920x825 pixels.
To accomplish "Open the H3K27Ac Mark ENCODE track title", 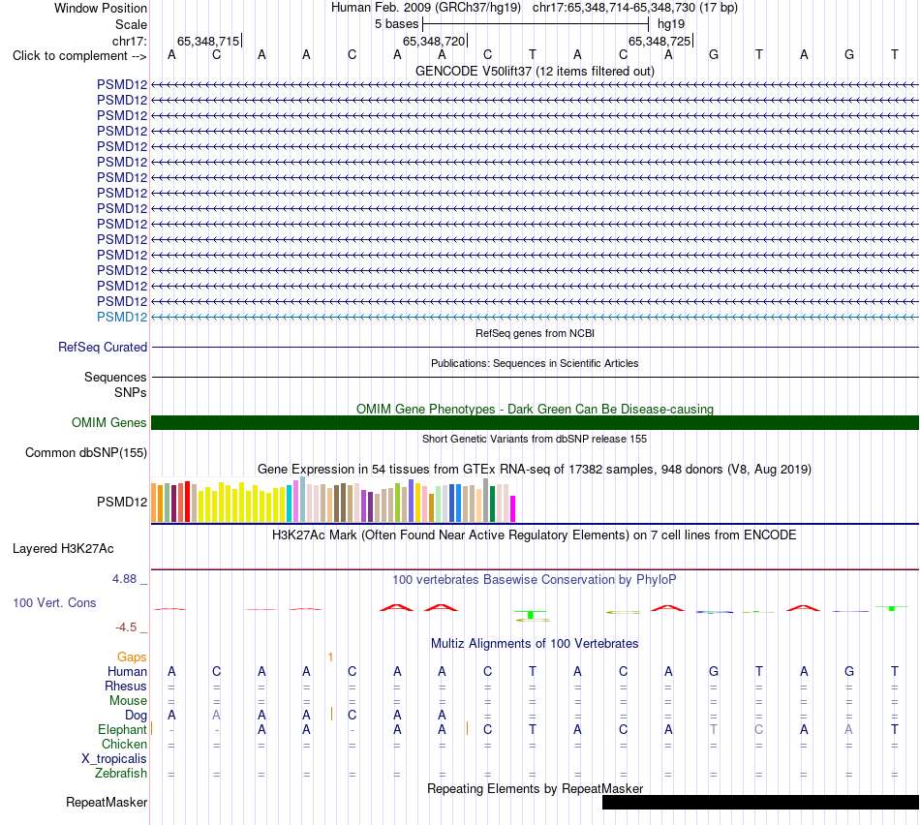I will [535, 535].
